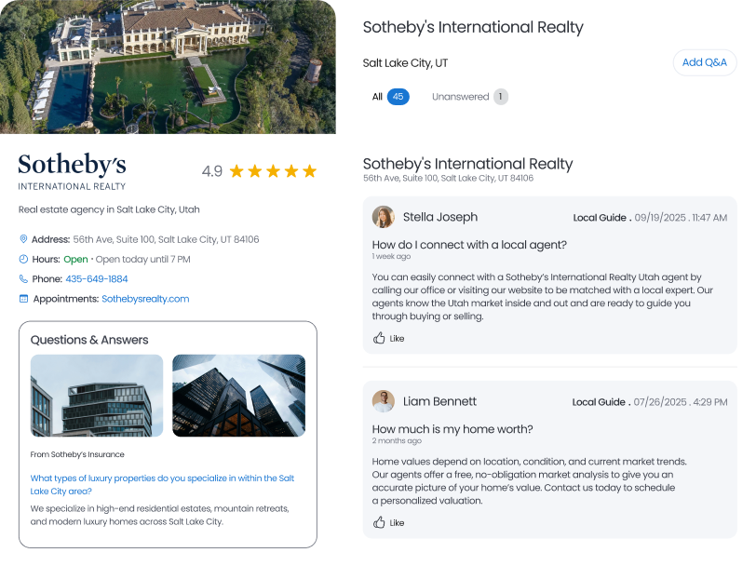Open the Sothebysrealty.com appointments link
The image size is (756, 566).
(x=145, y=299)
